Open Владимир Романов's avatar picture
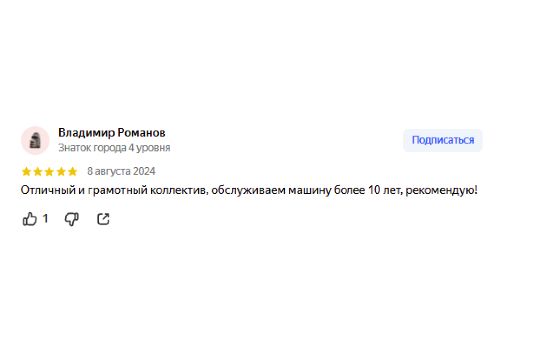 tap(35, 140)
